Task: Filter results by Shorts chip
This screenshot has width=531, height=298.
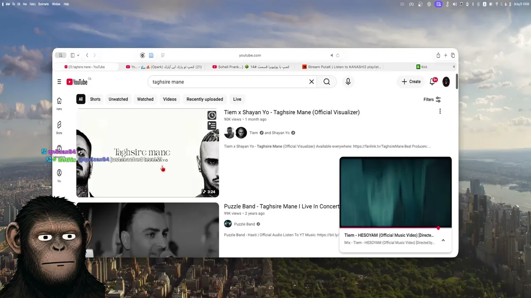Action: point(95,99)
